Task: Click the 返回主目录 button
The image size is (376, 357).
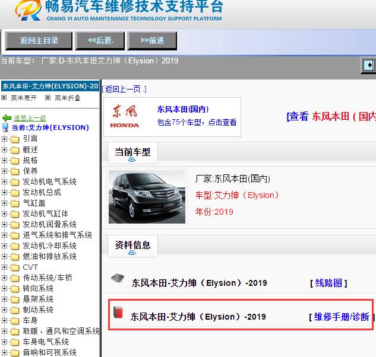Action: pos(39,41)
